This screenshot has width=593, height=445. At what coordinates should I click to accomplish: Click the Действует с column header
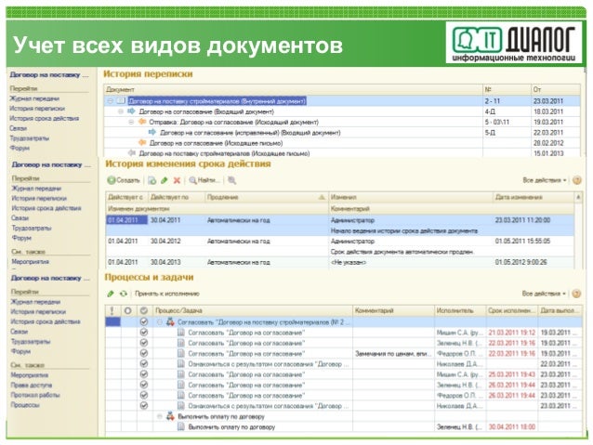click(x=125, y=197)
